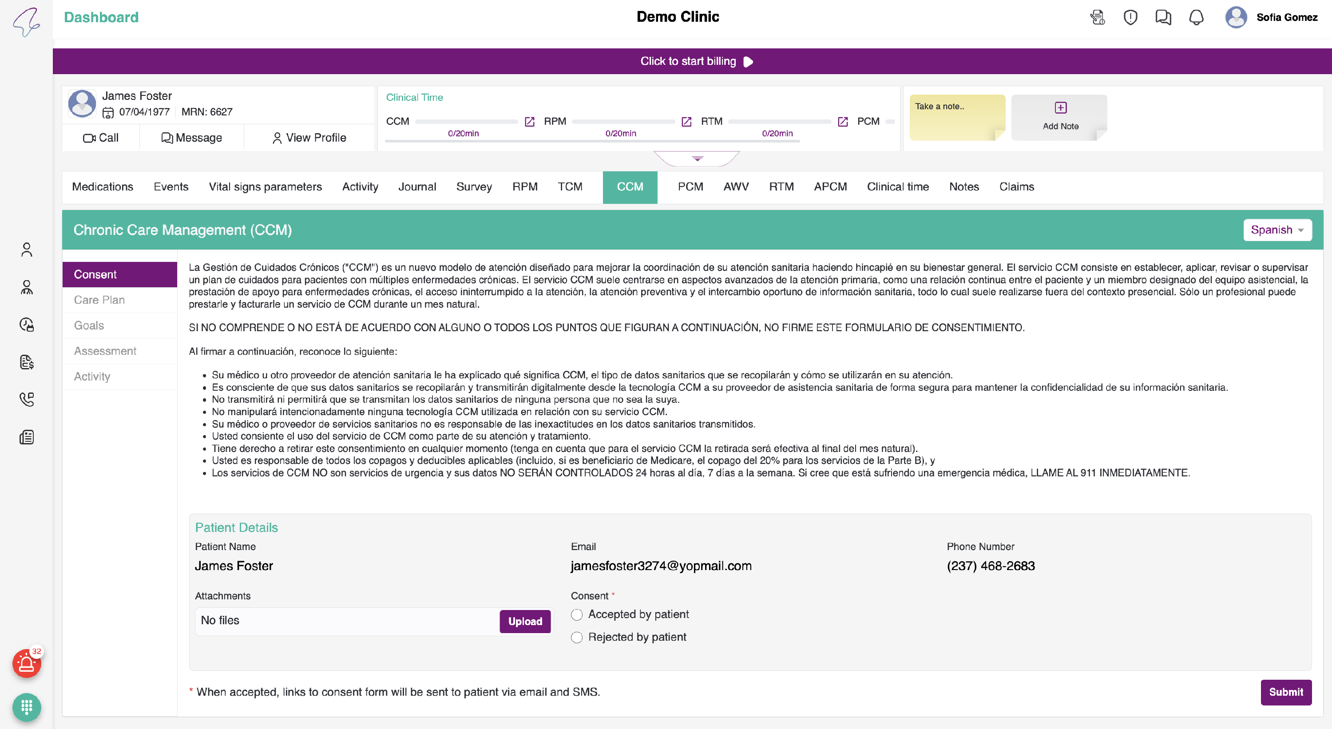Select Accepted by patient radio option
The image size is (1332, 729).
[577, 615]
